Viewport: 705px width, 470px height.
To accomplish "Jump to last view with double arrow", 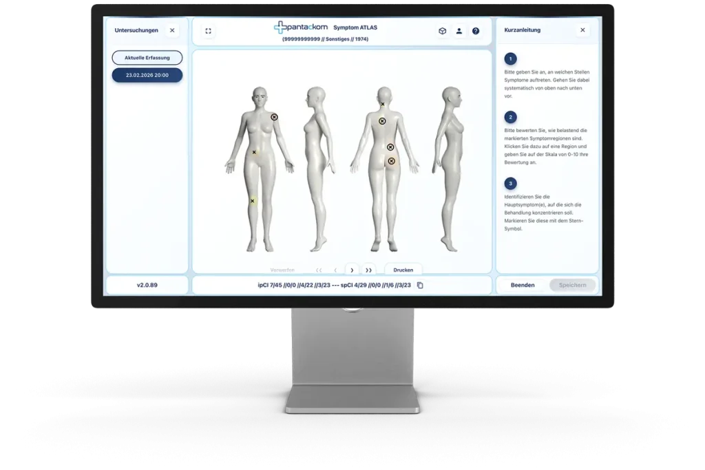I will [x=368, y=270].
